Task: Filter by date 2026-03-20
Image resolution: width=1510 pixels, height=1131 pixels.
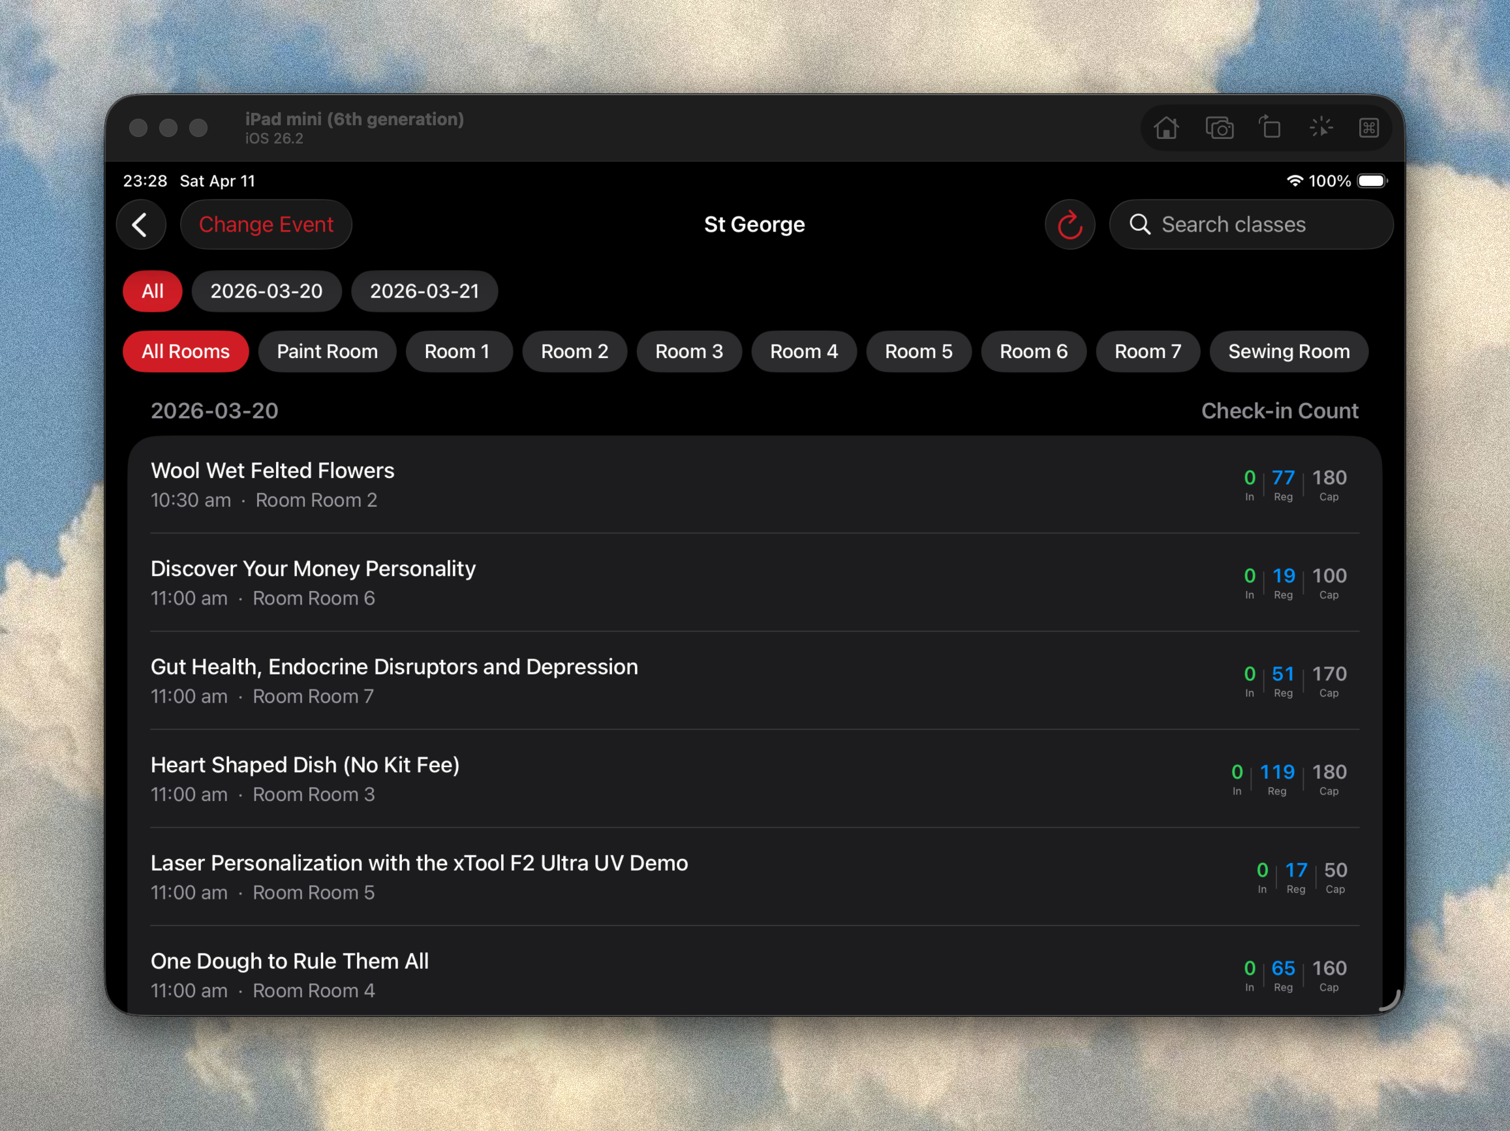Action: 266,292
